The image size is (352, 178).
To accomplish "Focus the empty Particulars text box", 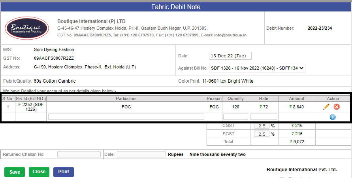I will (126, 117).
